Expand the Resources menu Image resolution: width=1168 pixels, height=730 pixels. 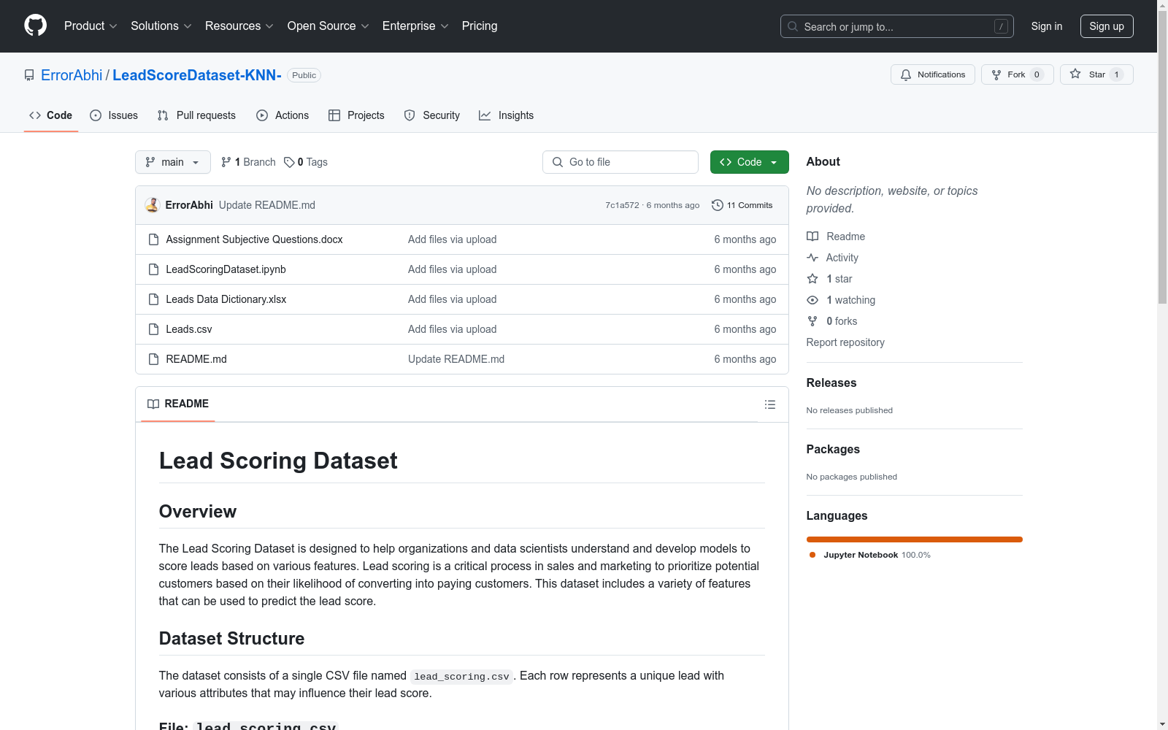tap(239, 26)
